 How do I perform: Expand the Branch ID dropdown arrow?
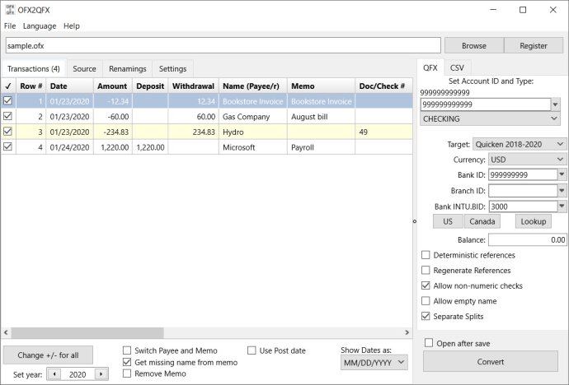coord(562,191)
